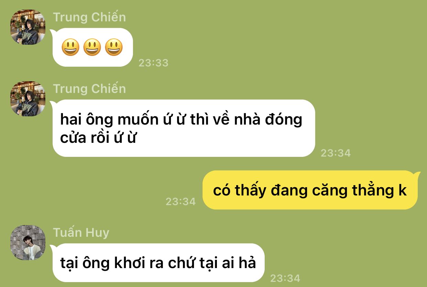Select the triple emoji message bubble

pyautogui.click(x=91, y=47)
